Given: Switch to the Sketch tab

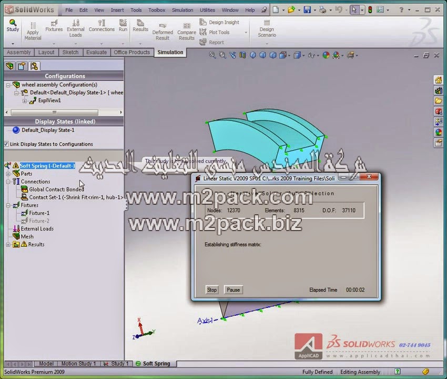Looking at the screenshot, I should pyautogui.click(x=70, y=52).
